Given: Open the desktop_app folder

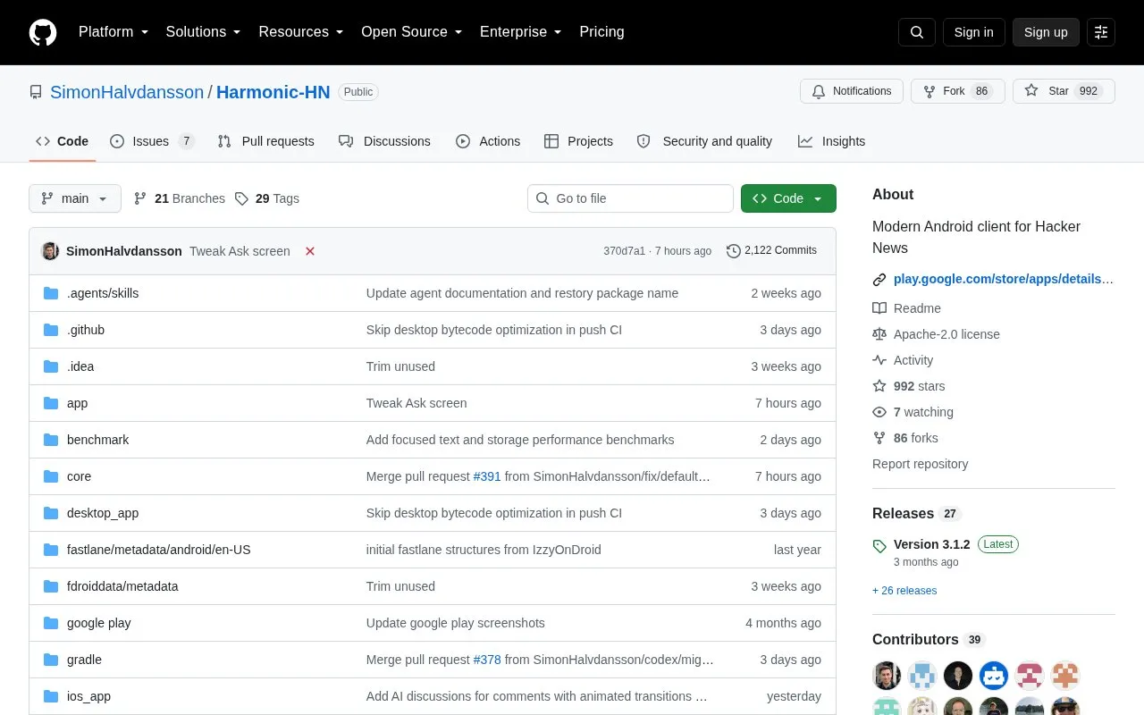Looking at the screenshot, I should 103,513.
